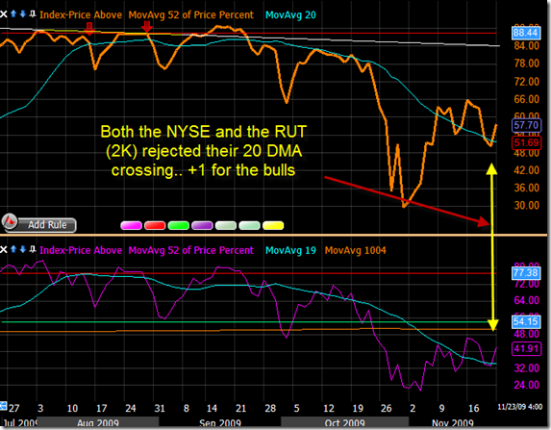Image resolution: width=551 pixels, height=430 pixels.
Task: Close the bottom indicator pane with X
Action: click(4, 250)
